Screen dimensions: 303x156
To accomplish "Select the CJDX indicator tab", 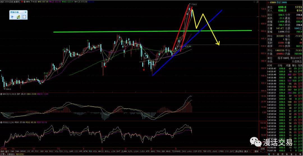I will click(142, 151).
